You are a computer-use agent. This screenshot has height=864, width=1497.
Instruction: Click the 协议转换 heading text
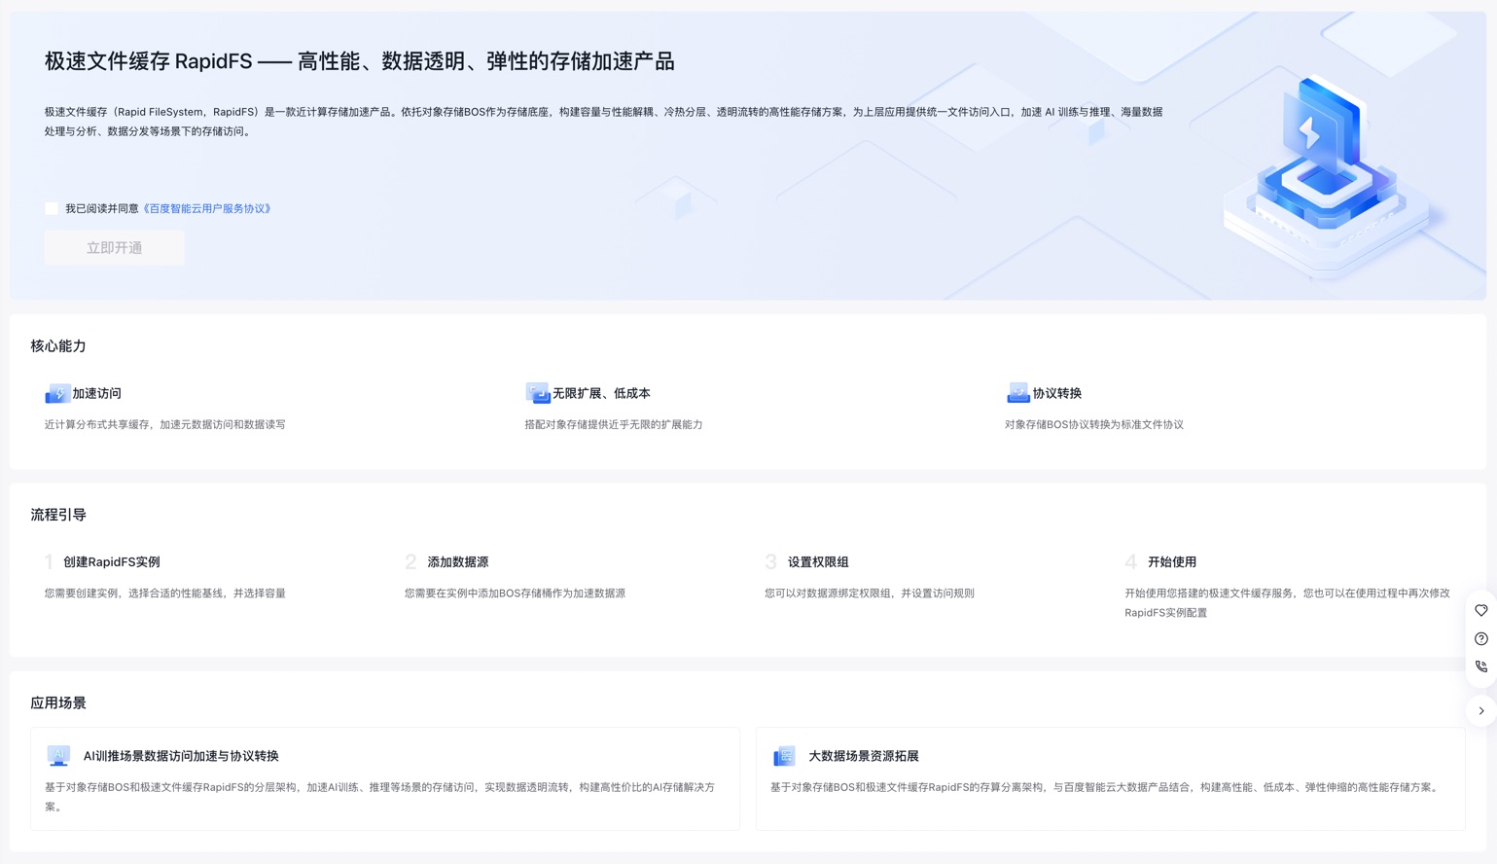click(x=1057, y=394)
